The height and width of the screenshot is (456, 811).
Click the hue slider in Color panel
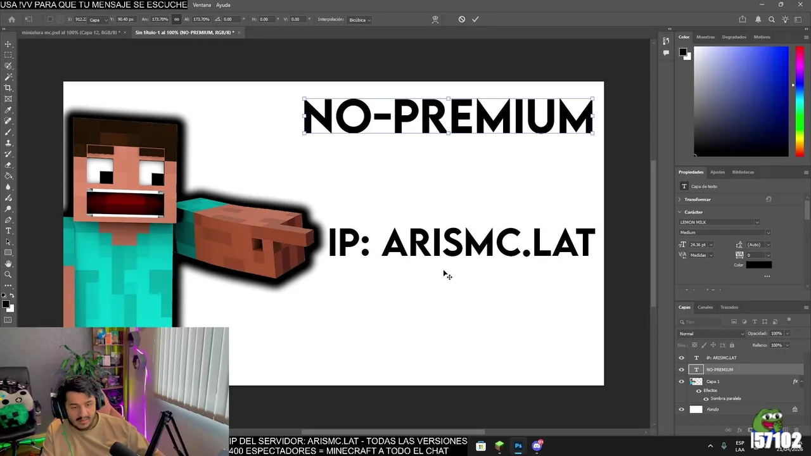point(800,101)
